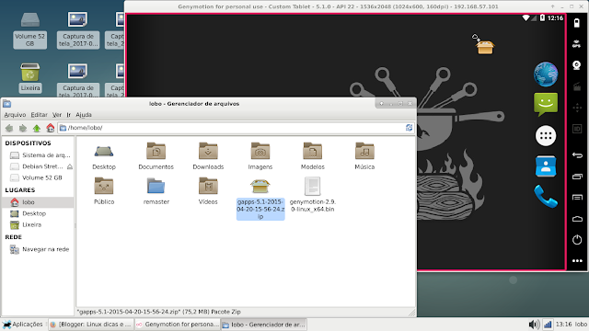
Task: Show more Genymotion toolbar options
Action: (x=577, y=261)
